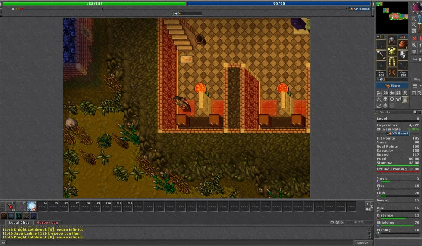The width and height of the screenshot is (422, 246).
Task: Click XP Boost button on top bar
Action: [360, 9]
